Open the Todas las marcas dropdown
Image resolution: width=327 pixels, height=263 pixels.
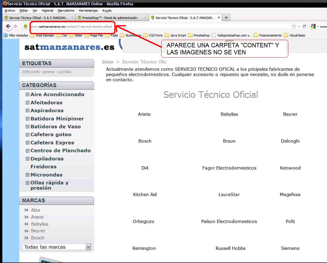click(x=57, y=247)
